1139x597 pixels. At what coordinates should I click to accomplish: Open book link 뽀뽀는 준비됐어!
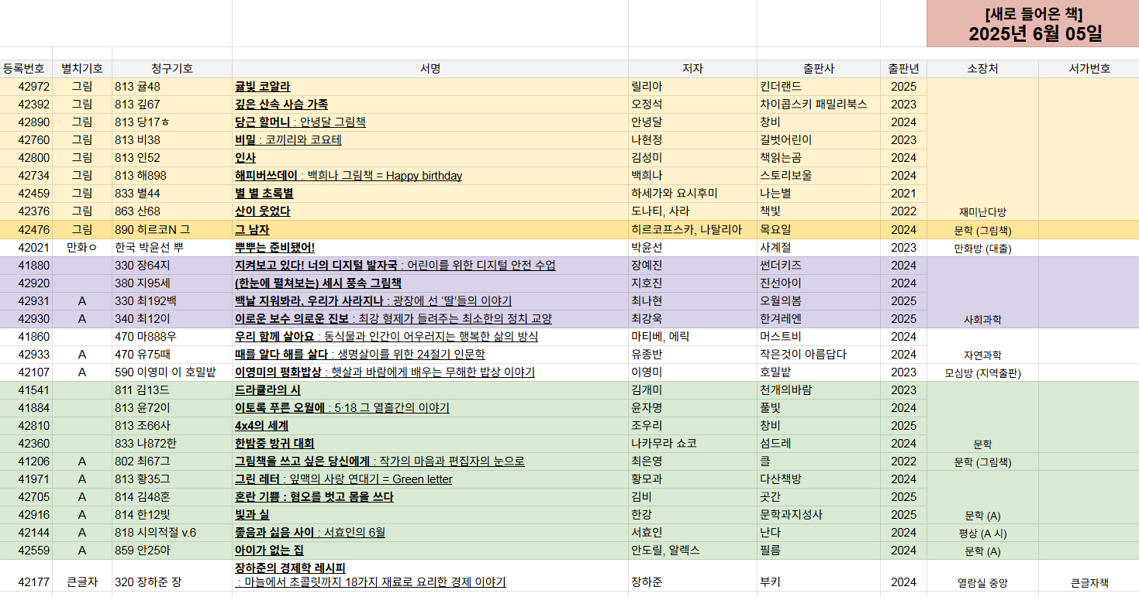pyautogui.click(x=274, y=248)
